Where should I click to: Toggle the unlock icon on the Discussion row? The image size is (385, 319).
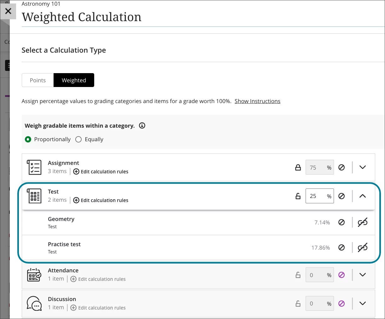pyautogui.click(x=298, y=303)
